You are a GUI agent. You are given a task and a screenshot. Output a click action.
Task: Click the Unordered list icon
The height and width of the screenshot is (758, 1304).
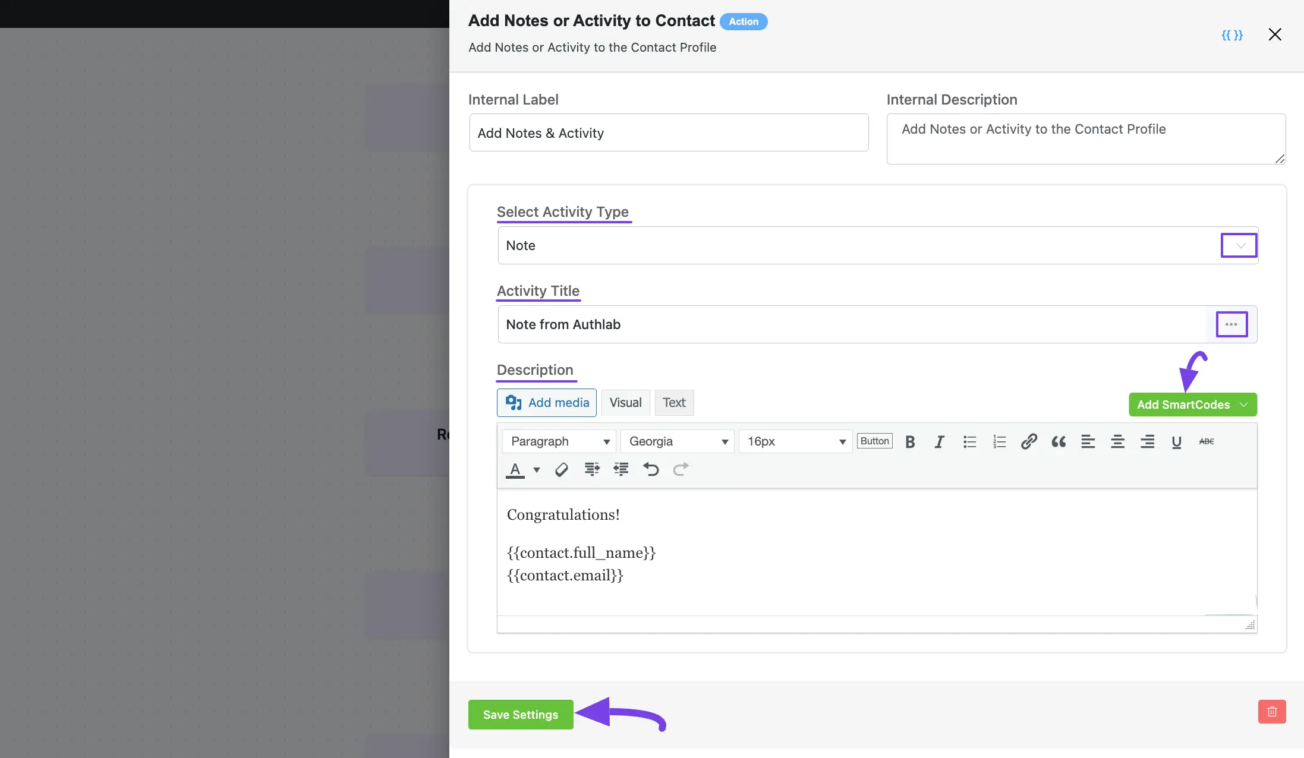pyautogui.click(x=968, y=441)
